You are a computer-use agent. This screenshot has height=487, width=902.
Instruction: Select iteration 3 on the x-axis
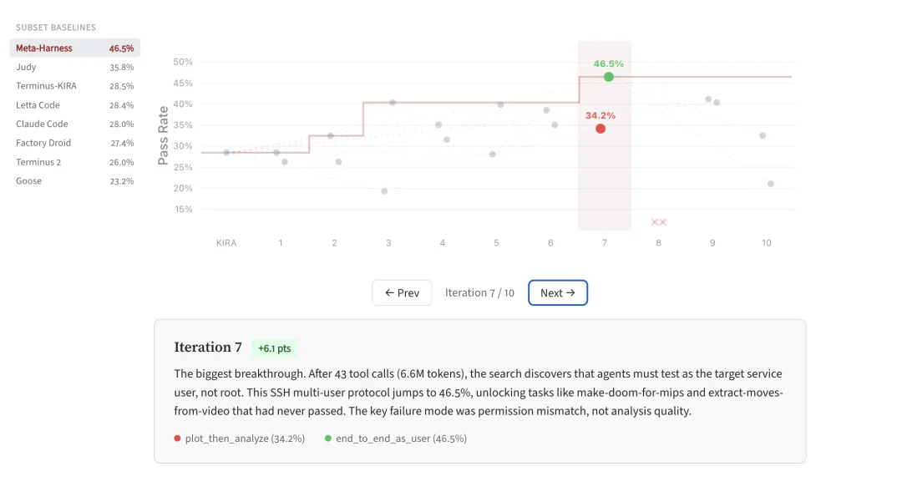[x=388, y=243]
